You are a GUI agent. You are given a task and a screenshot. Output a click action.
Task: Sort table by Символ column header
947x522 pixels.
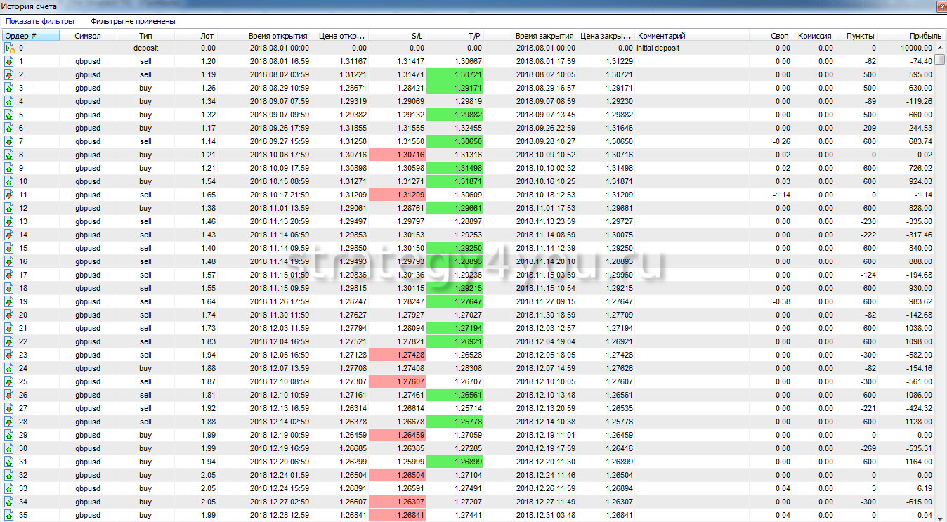pos(88,36)
